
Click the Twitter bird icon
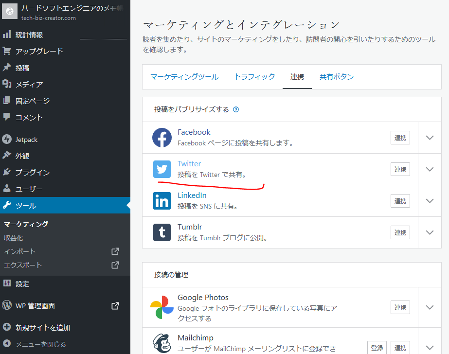coord(162,169)
